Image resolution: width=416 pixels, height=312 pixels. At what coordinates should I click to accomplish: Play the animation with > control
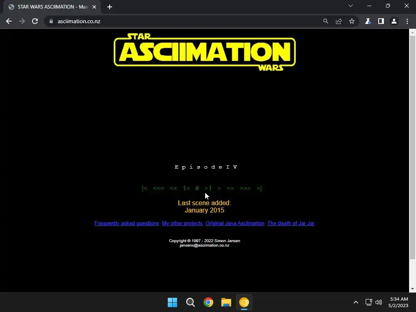(219, 188)
